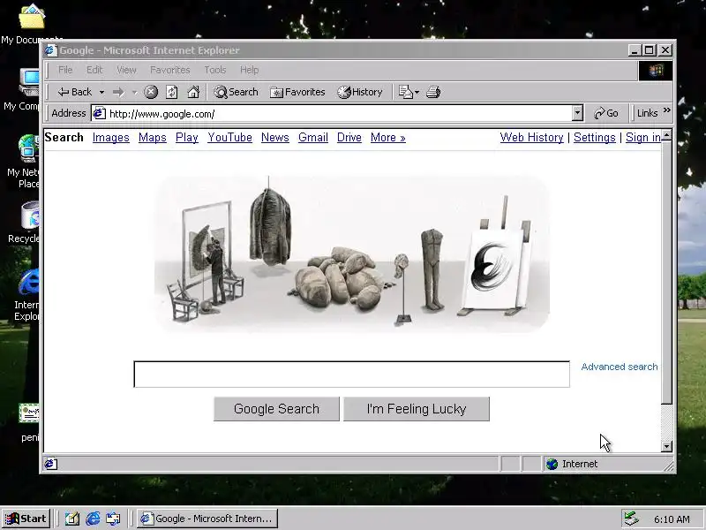Expand the address bar dropdown list

click(578, 114)
